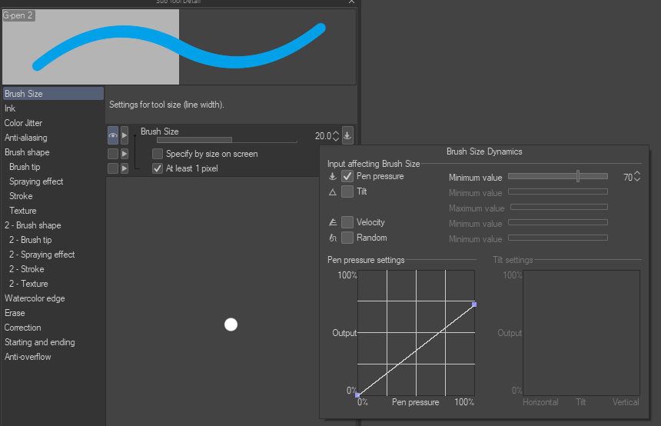The height and width of the screenshot is (426, 661).
Task: Expand arrow beside Brush Size row
Action: pos(125,135)
